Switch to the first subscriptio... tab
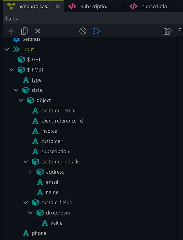This screenshot has width=183, height=240. click(95, 7)
